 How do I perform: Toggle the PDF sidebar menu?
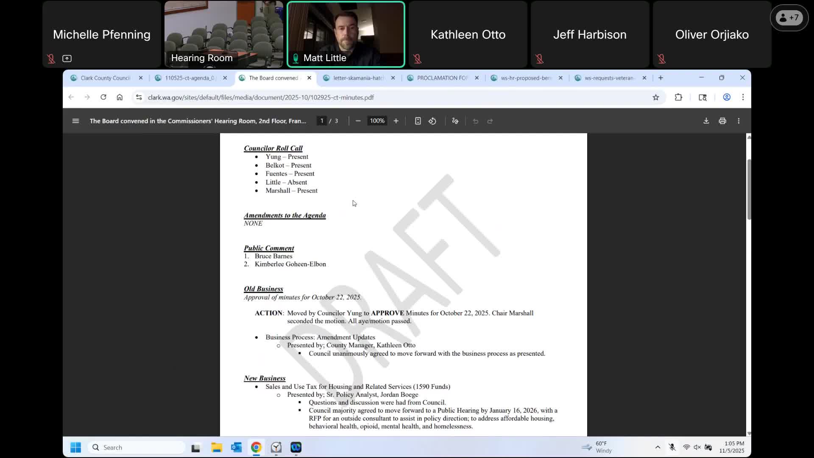coord(75,121)
